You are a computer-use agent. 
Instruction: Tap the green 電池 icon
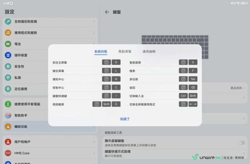click(x=8, y=44)
